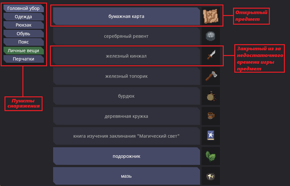Click the plantain leaf icon
The image size is (290, 186).
coord(211,156)
